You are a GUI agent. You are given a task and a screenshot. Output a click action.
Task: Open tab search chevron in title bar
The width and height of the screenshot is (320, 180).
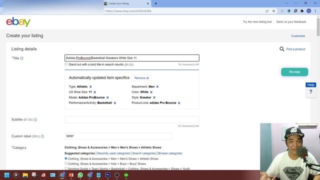pos(286,3)
